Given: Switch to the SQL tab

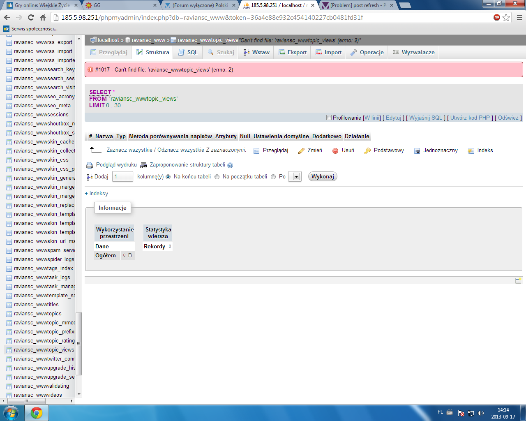Looking at the screenshot, I should pyautogui.click(x=188, y=52).
